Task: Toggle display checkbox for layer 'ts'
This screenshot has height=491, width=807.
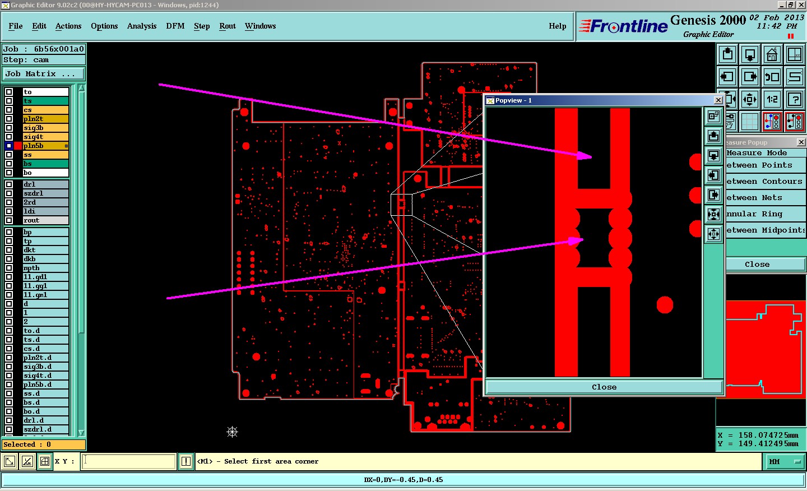Action: point(9,101)
